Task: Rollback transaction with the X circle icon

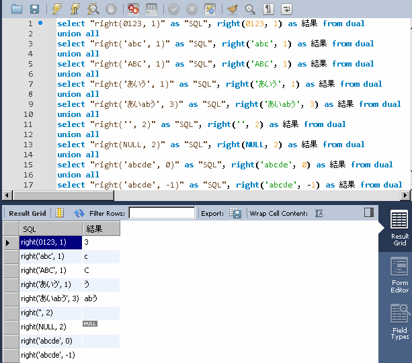Action: click(x=192, y=9)
